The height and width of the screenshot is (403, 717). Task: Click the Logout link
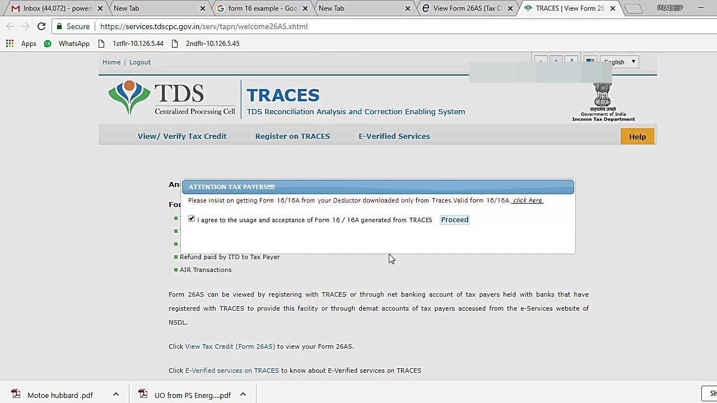click(x=140, y=62)
